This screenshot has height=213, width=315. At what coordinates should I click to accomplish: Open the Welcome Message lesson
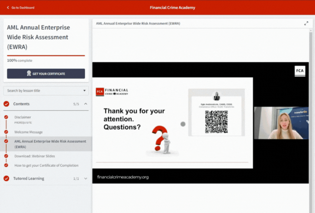(x=29, y=132)
